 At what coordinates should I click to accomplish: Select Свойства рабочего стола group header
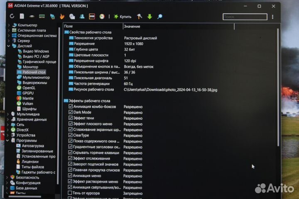88,32
